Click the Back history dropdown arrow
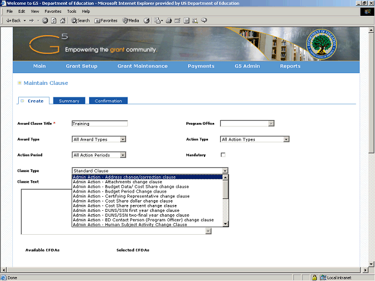Image resolution: width=375 pixels, height=281 pixels. click(x=25, y=20)
